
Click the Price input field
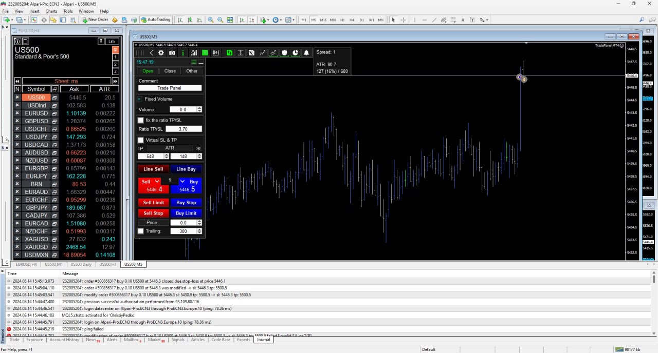[x=182, y=222]
